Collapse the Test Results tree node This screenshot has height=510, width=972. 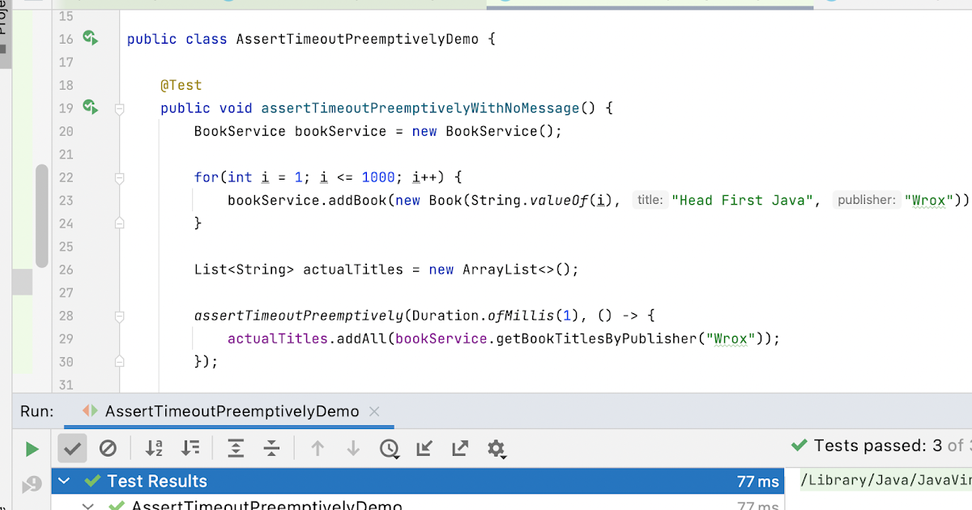64,480
